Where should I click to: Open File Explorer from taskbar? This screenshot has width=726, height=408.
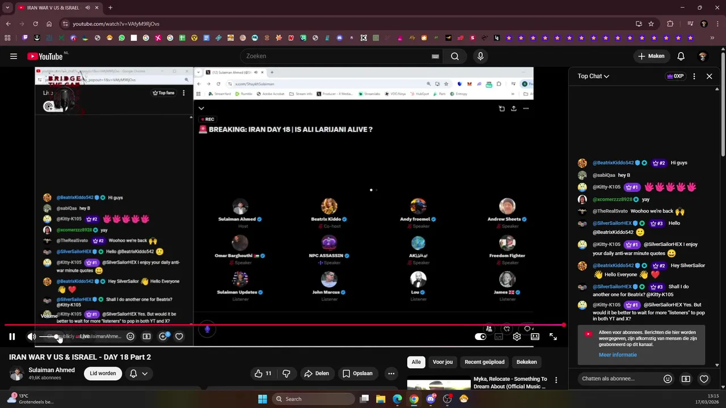pos(381,399)
